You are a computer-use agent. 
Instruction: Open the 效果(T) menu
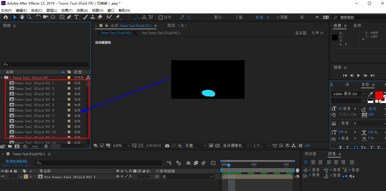coord(67,10)
